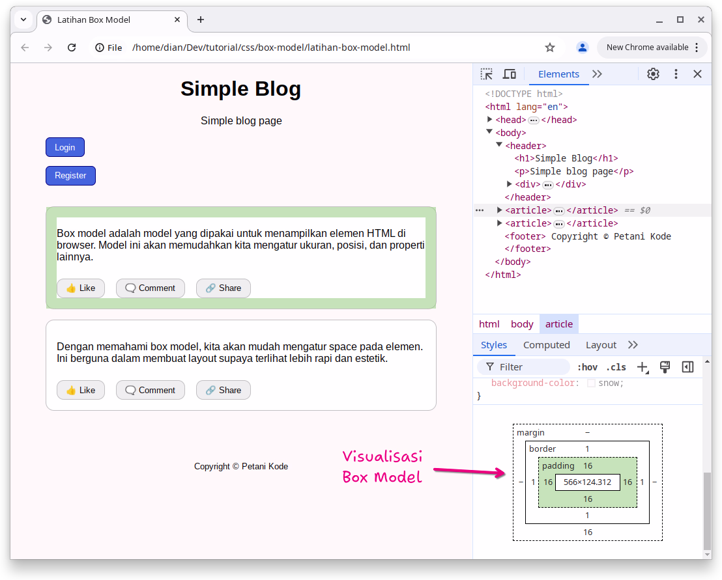The height and width of the screenshot is (580, 722).
Task: Expand the head element in the DOM tree
Action: [489, 119]
